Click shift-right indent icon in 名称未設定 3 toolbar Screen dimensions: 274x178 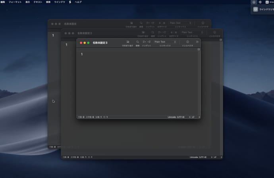click(x=149, y=42)
